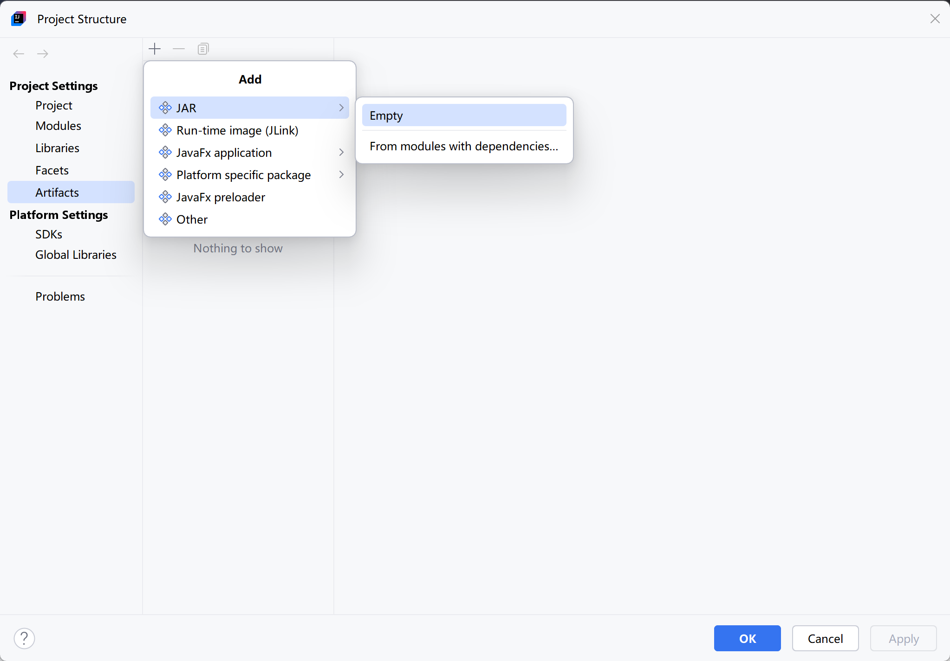950x661 pixels.
Task: Expand the JAR submenu chevron
Action: click(341, 108)
